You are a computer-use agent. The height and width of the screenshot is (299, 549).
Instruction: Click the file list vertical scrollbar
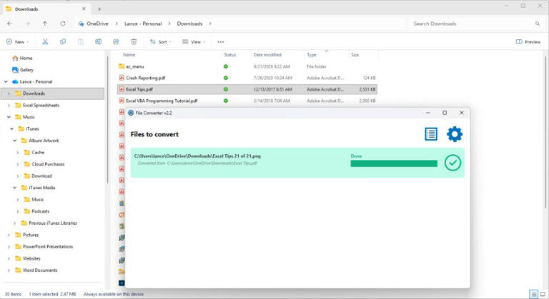click(x=545, y=131)
